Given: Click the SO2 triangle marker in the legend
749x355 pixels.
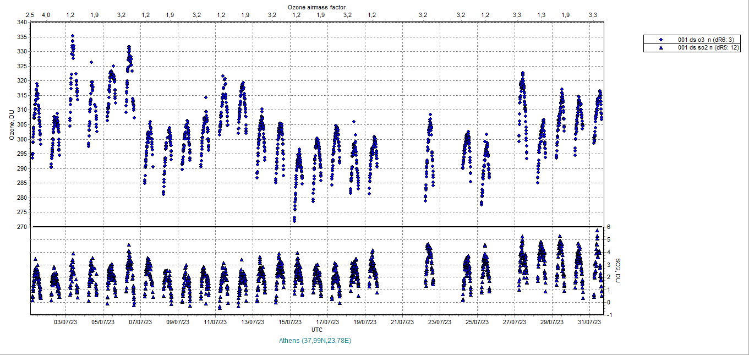Looking at the screenshot, I should pos(661,48).
